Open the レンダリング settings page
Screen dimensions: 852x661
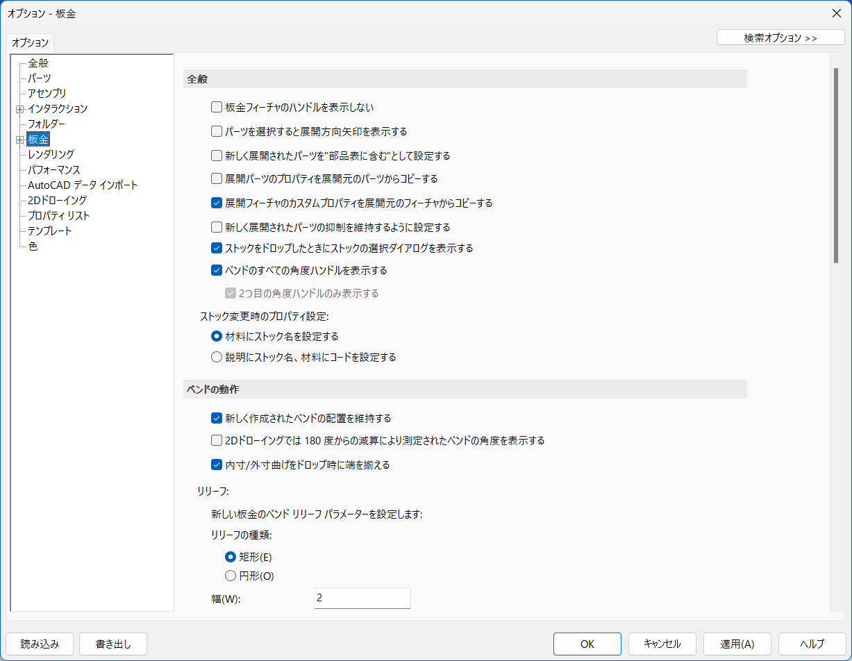point(51,155)
